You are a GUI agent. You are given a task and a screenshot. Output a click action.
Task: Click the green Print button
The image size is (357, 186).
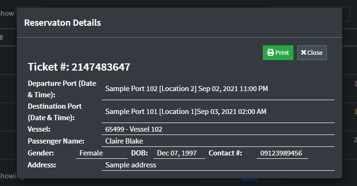278,52
